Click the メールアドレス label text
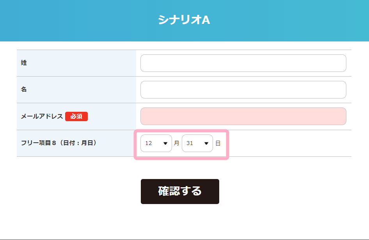This screenshot has height=240, width=369. pos(42,116)
